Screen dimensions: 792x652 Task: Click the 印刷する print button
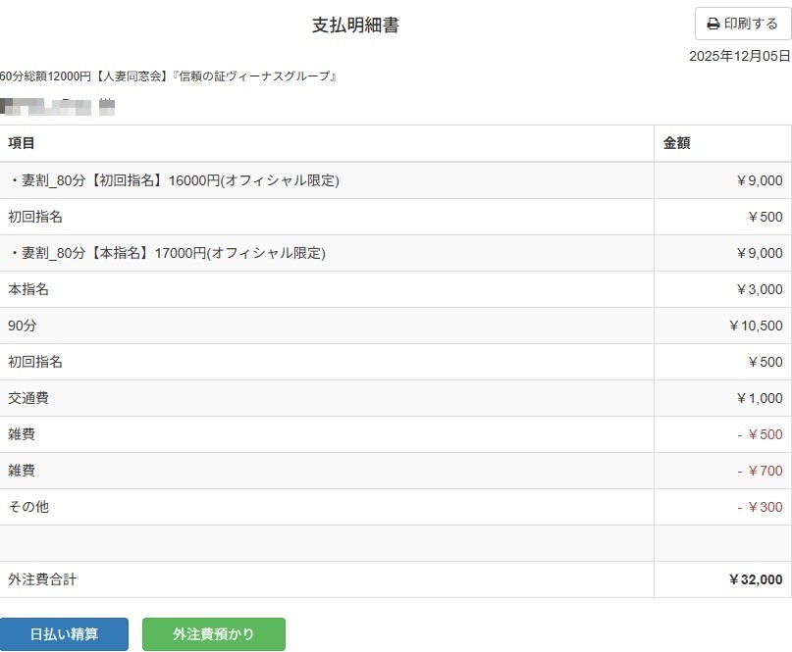point(742,24)
